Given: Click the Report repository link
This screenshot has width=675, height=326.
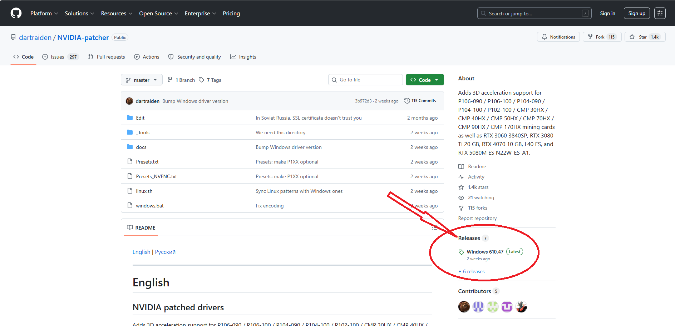Looking at the screenshot, I should (x=477, y=218).
